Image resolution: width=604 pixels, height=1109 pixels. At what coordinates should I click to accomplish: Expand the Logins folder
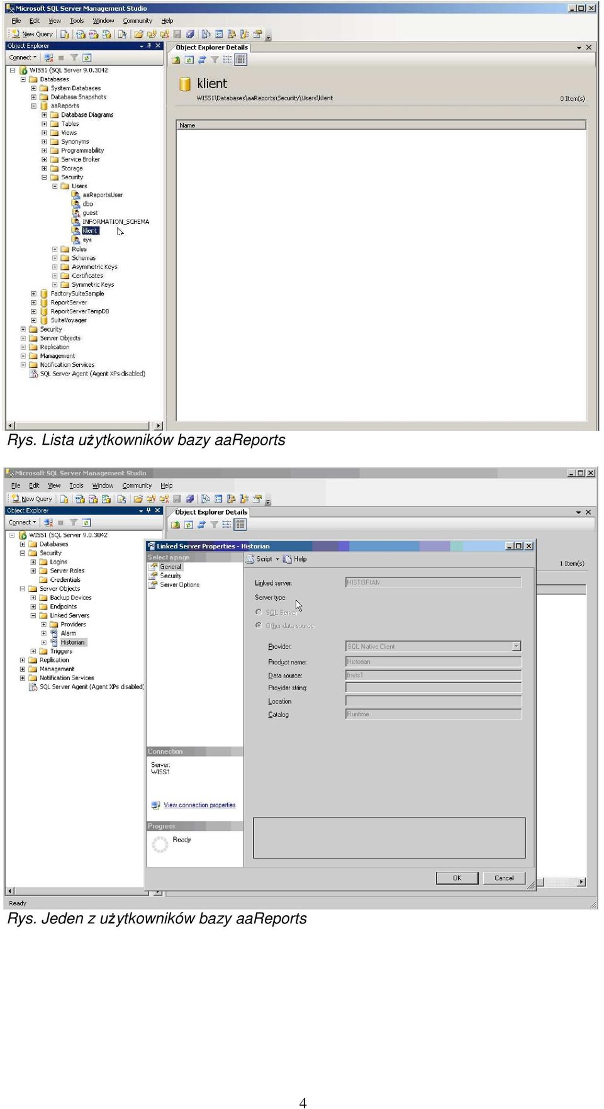click(x=33, y=562)
